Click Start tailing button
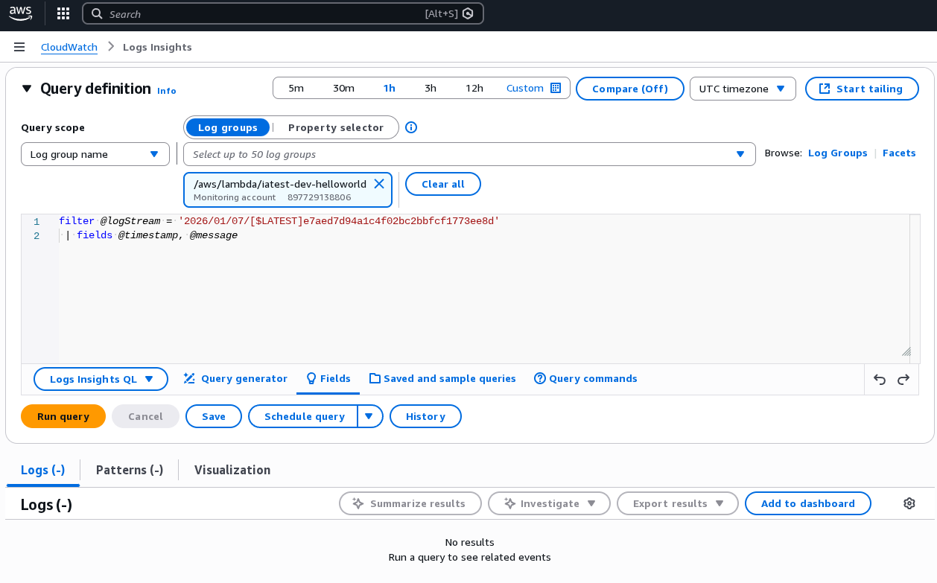The width and height of the screenshot is (937, 583). (862, 89)
